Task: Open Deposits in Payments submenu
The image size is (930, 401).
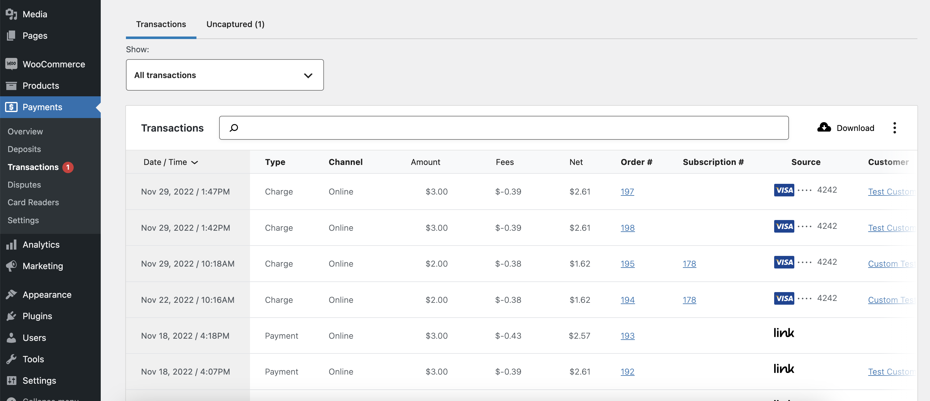Action: [24, 149]
